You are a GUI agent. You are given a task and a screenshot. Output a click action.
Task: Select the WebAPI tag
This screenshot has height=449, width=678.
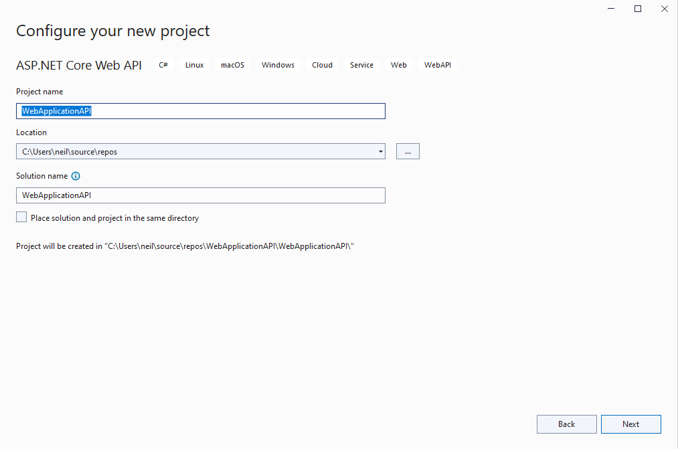click(438, 65)
